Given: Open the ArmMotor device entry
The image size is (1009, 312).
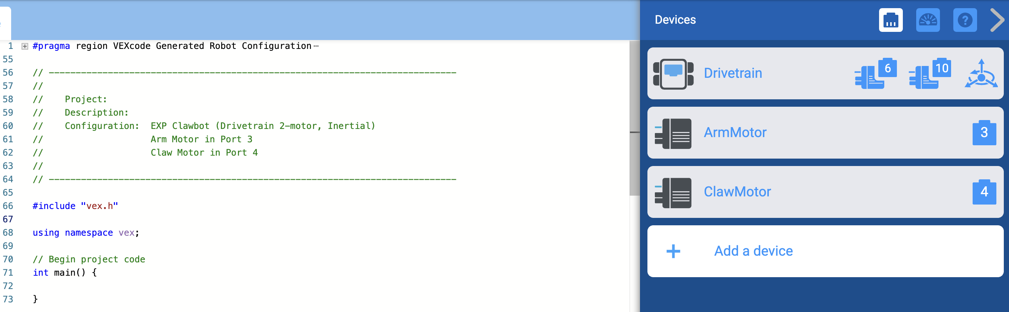Looking at the screenshot, I should [x=735, y=133].
